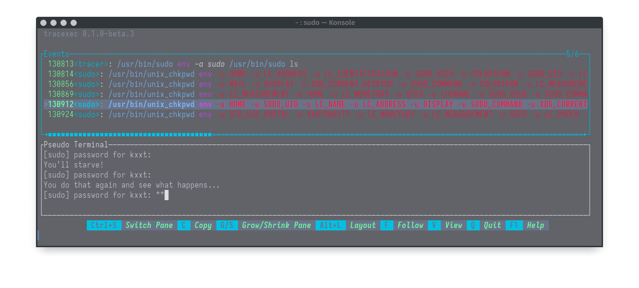Click the View label
639x288 pixels.
453,225
